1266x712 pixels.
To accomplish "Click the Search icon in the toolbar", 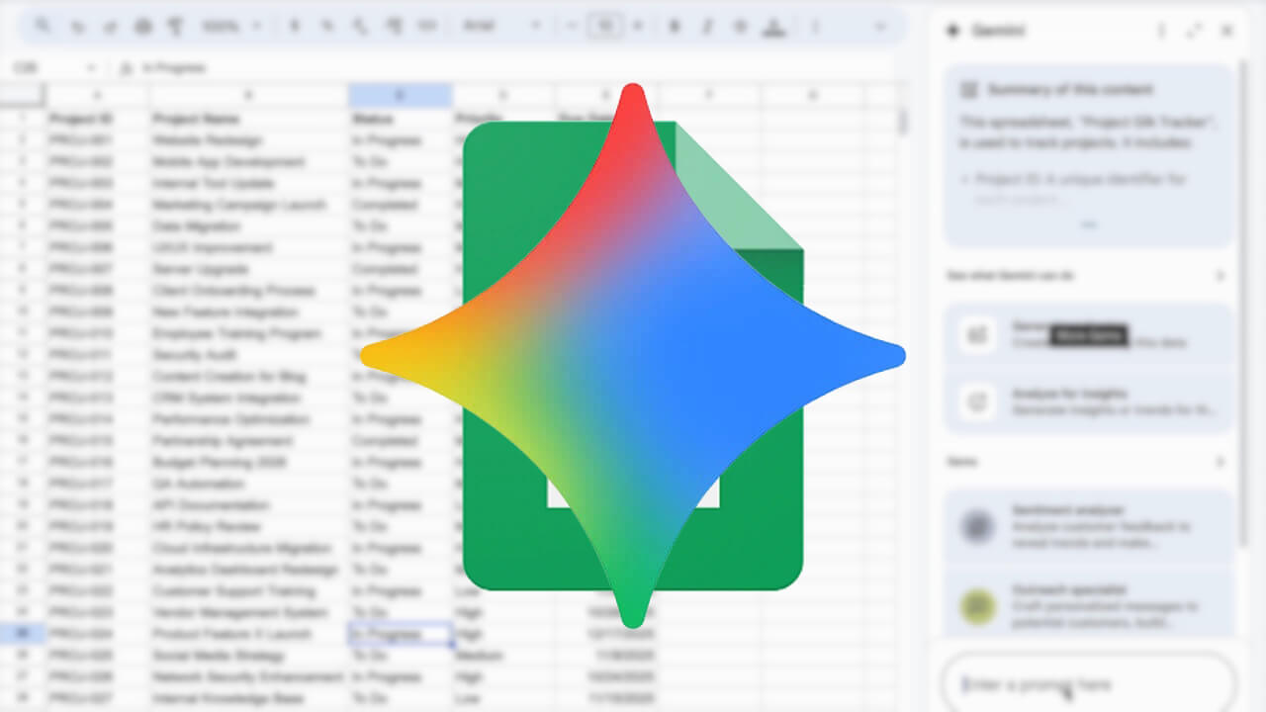I will pos(41,27).
